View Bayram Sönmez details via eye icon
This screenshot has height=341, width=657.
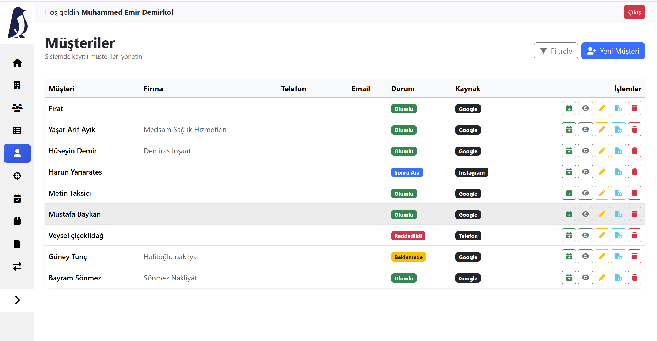tap(585, 278)
